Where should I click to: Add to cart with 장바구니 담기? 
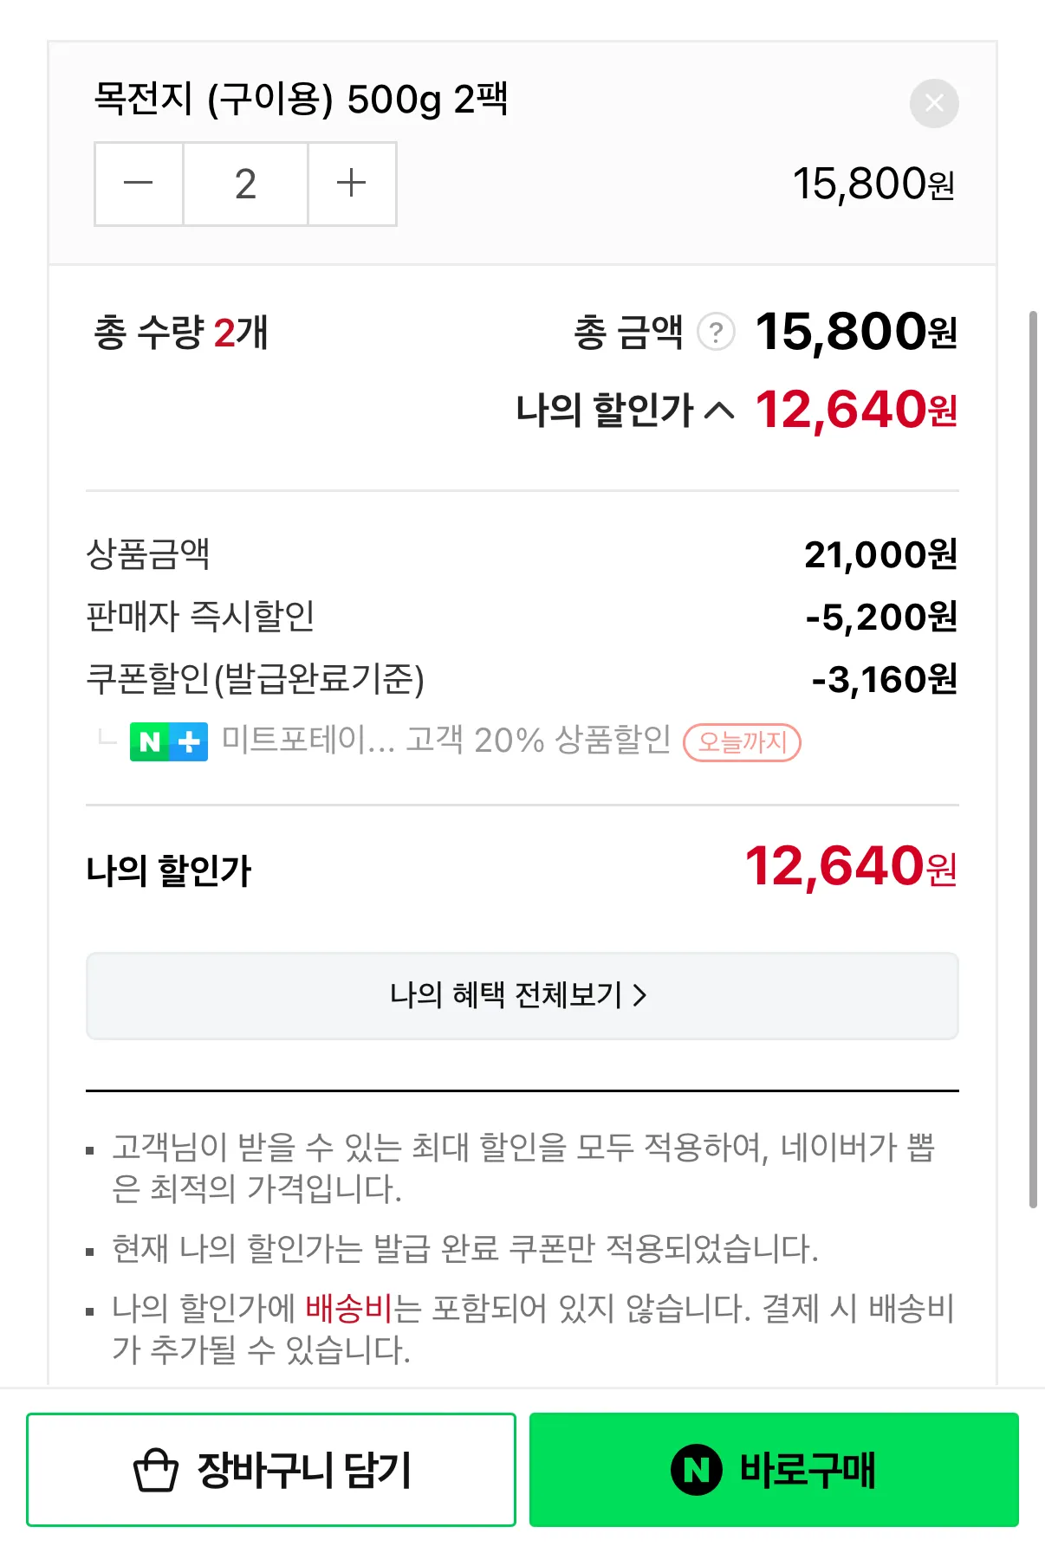tap(303, 1470)
